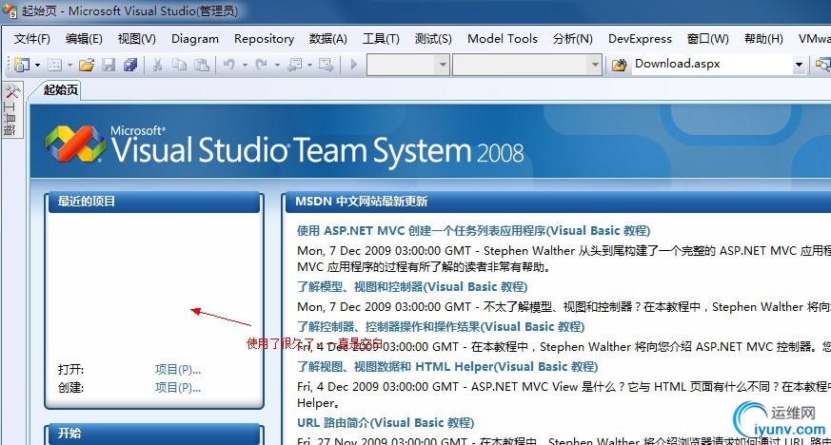Select the 起始页 document tab
The width and height of the screenshot is (831, 445).
[60, 90]
